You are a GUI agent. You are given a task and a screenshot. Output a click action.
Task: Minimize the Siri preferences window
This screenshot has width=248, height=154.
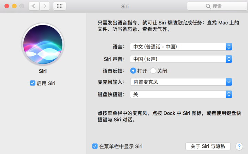point(14,6)
